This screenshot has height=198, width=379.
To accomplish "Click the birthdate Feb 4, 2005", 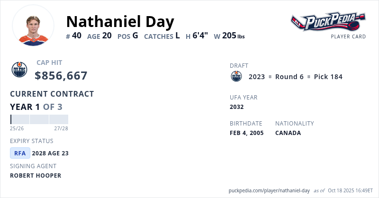I will pyautogui.click(x=246, y=133).
